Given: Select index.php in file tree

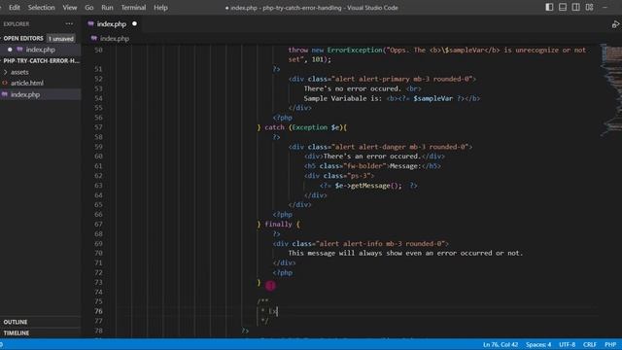Looking at the screenshot, I should [x=25, y=94].
